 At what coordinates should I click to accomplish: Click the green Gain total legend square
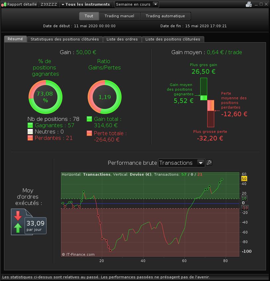89,119
